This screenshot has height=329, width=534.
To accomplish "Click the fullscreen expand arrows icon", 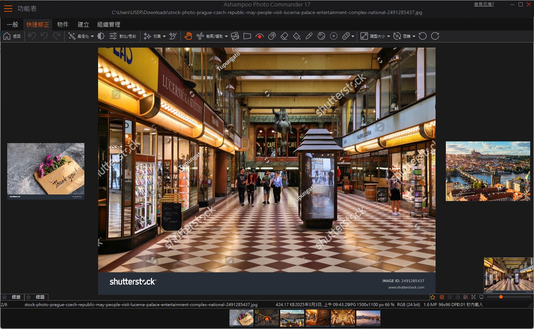I will pos(474,297).
